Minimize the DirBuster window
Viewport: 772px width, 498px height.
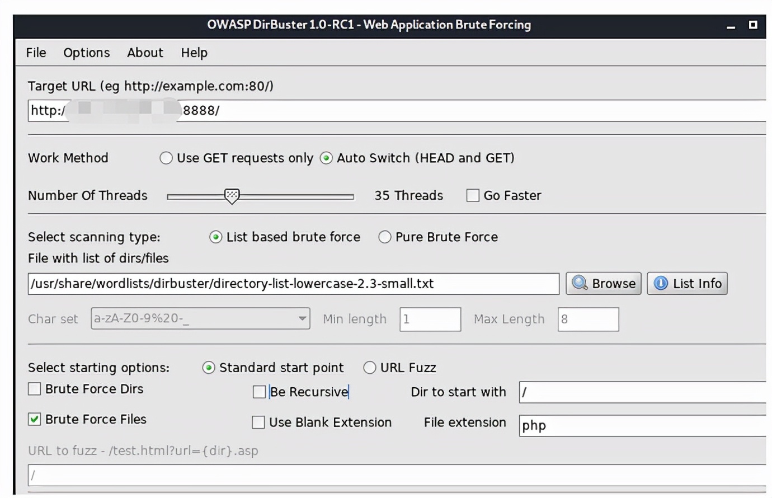tap(731, 26)
